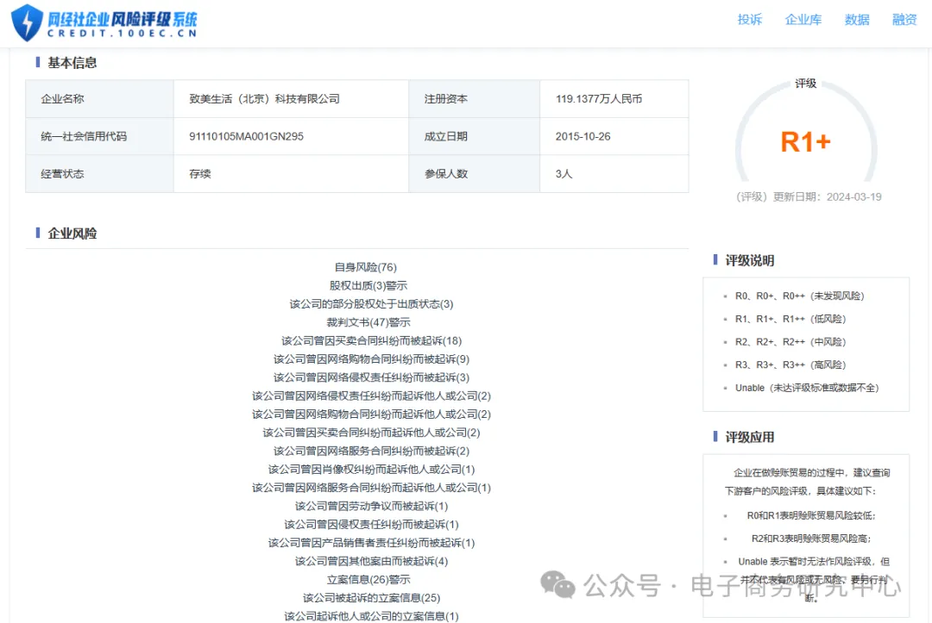Click the R0、R0+、R0++ (未发现风险) legend row
932x623 pixels.
pos(799,296)
